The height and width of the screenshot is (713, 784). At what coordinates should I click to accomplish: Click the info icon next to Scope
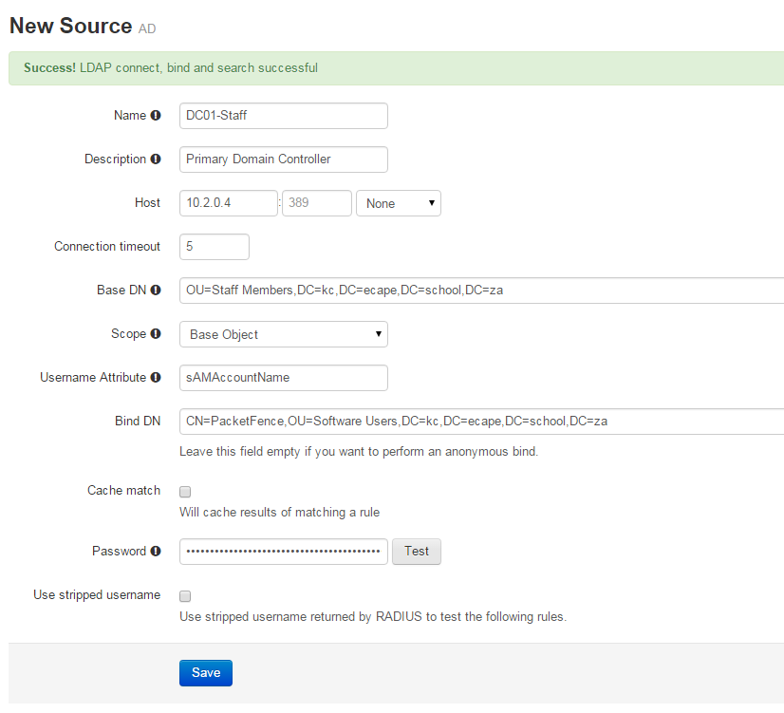pyautogui.click(x=156, y=334)
